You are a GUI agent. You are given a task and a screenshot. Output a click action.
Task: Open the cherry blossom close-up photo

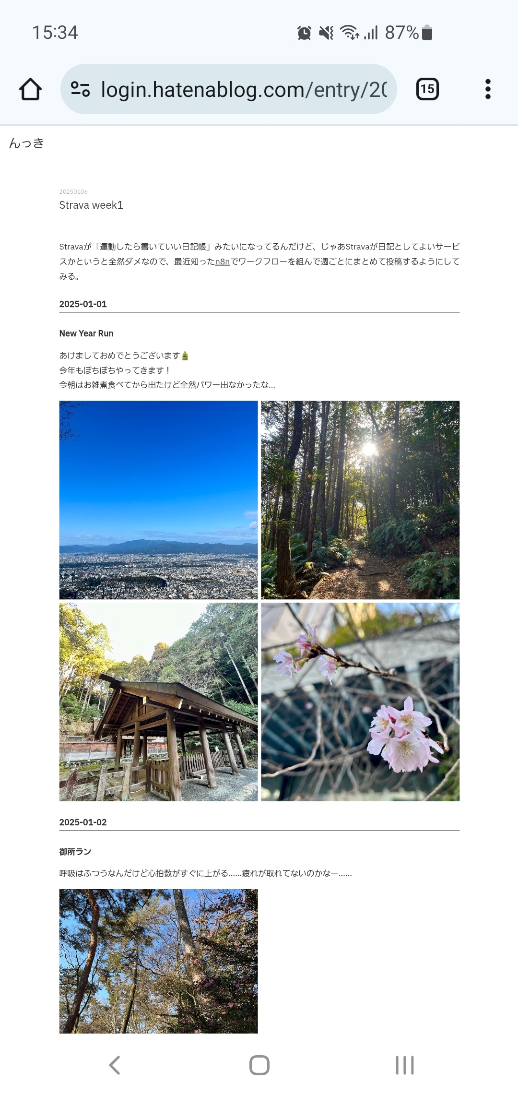coord(360,702)
